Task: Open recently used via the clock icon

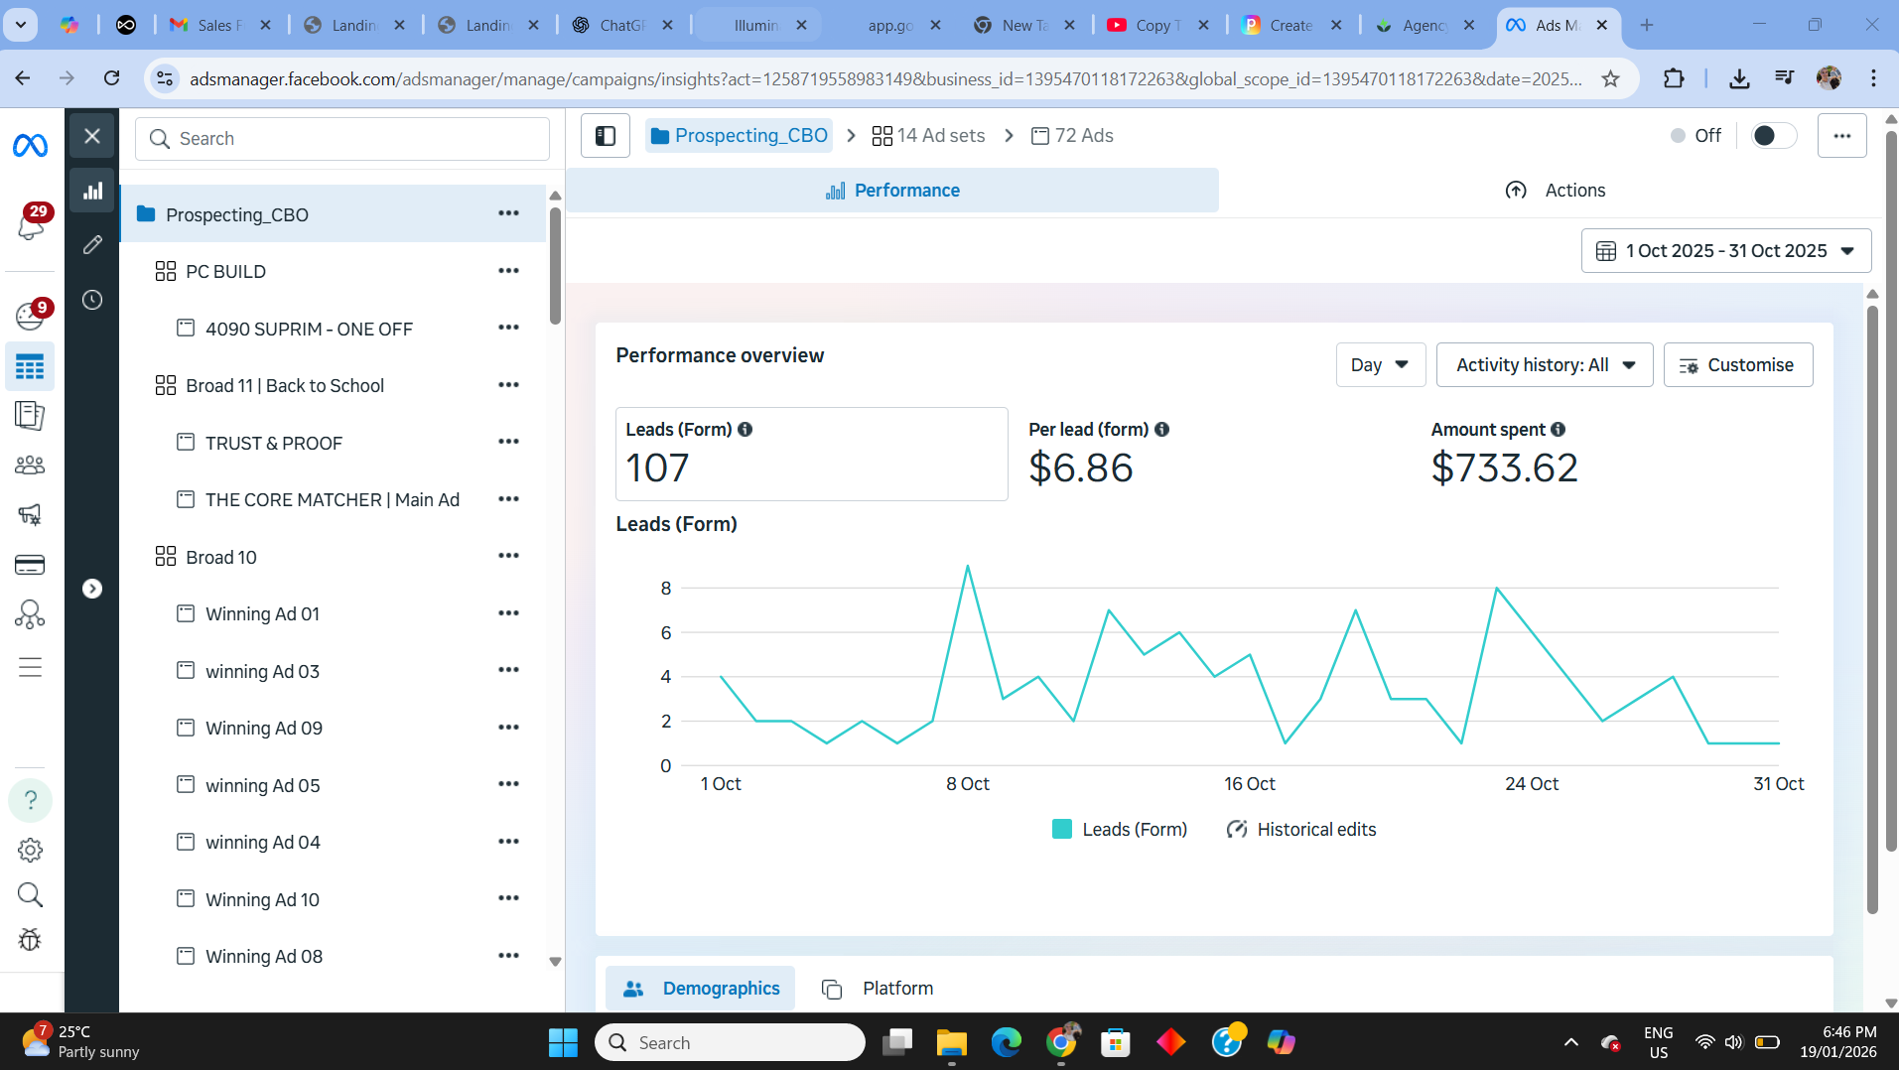Action: point(92,299)
